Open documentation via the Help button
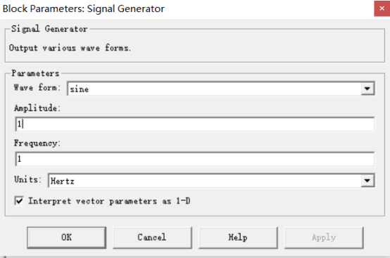The width and height of the screenshot is (390, 258). [x=238, y=238]
